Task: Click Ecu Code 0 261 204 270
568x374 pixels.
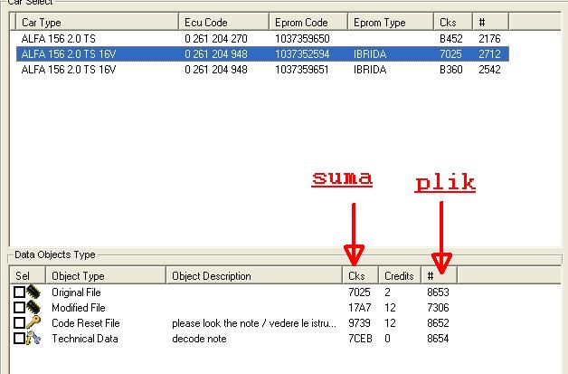Action: [x=216, y=38]
